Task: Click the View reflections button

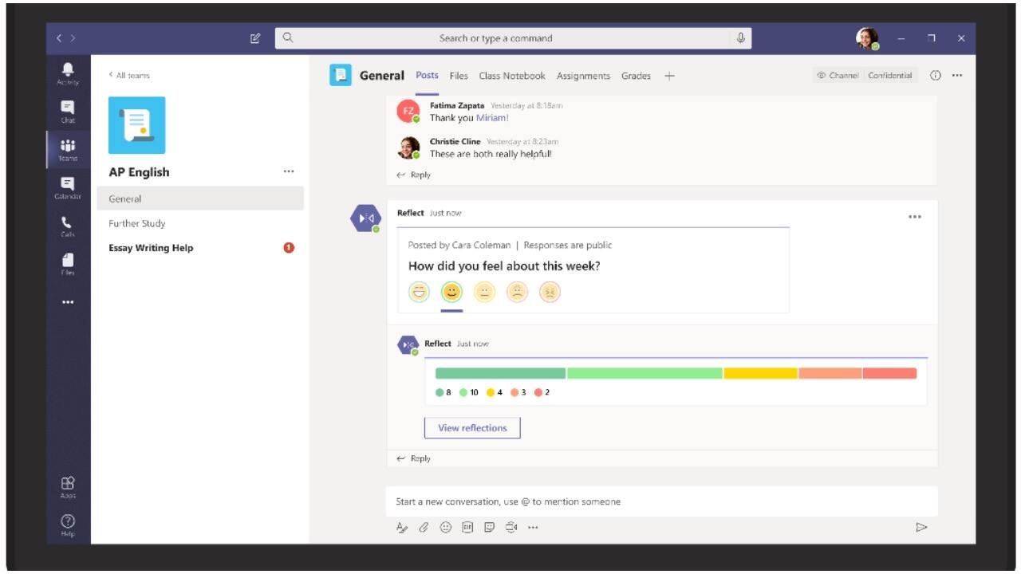Action: pos(472,428)
